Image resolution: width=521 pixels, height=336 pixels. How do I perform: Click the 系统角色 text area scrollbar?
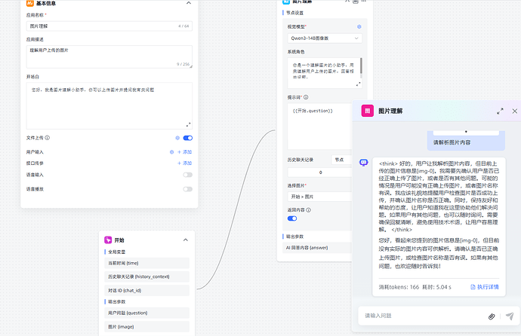pyautogui.click(x=361, y=66)
